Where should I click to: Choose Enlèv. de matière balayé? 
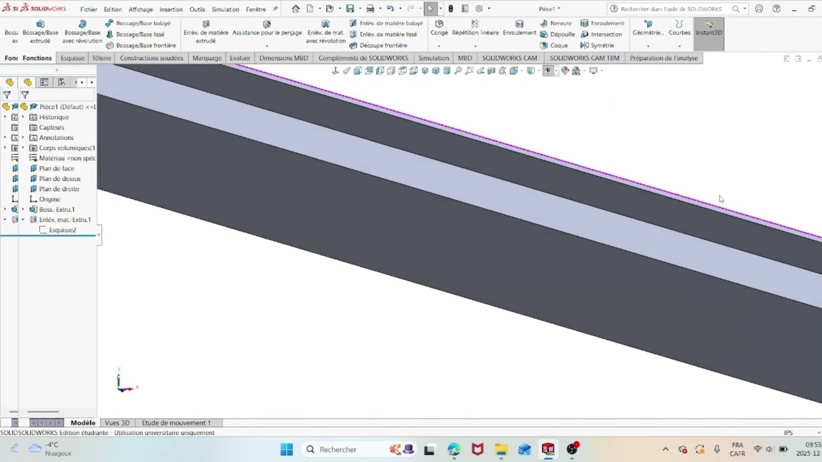pyautogui.click(x=387, y=23)
